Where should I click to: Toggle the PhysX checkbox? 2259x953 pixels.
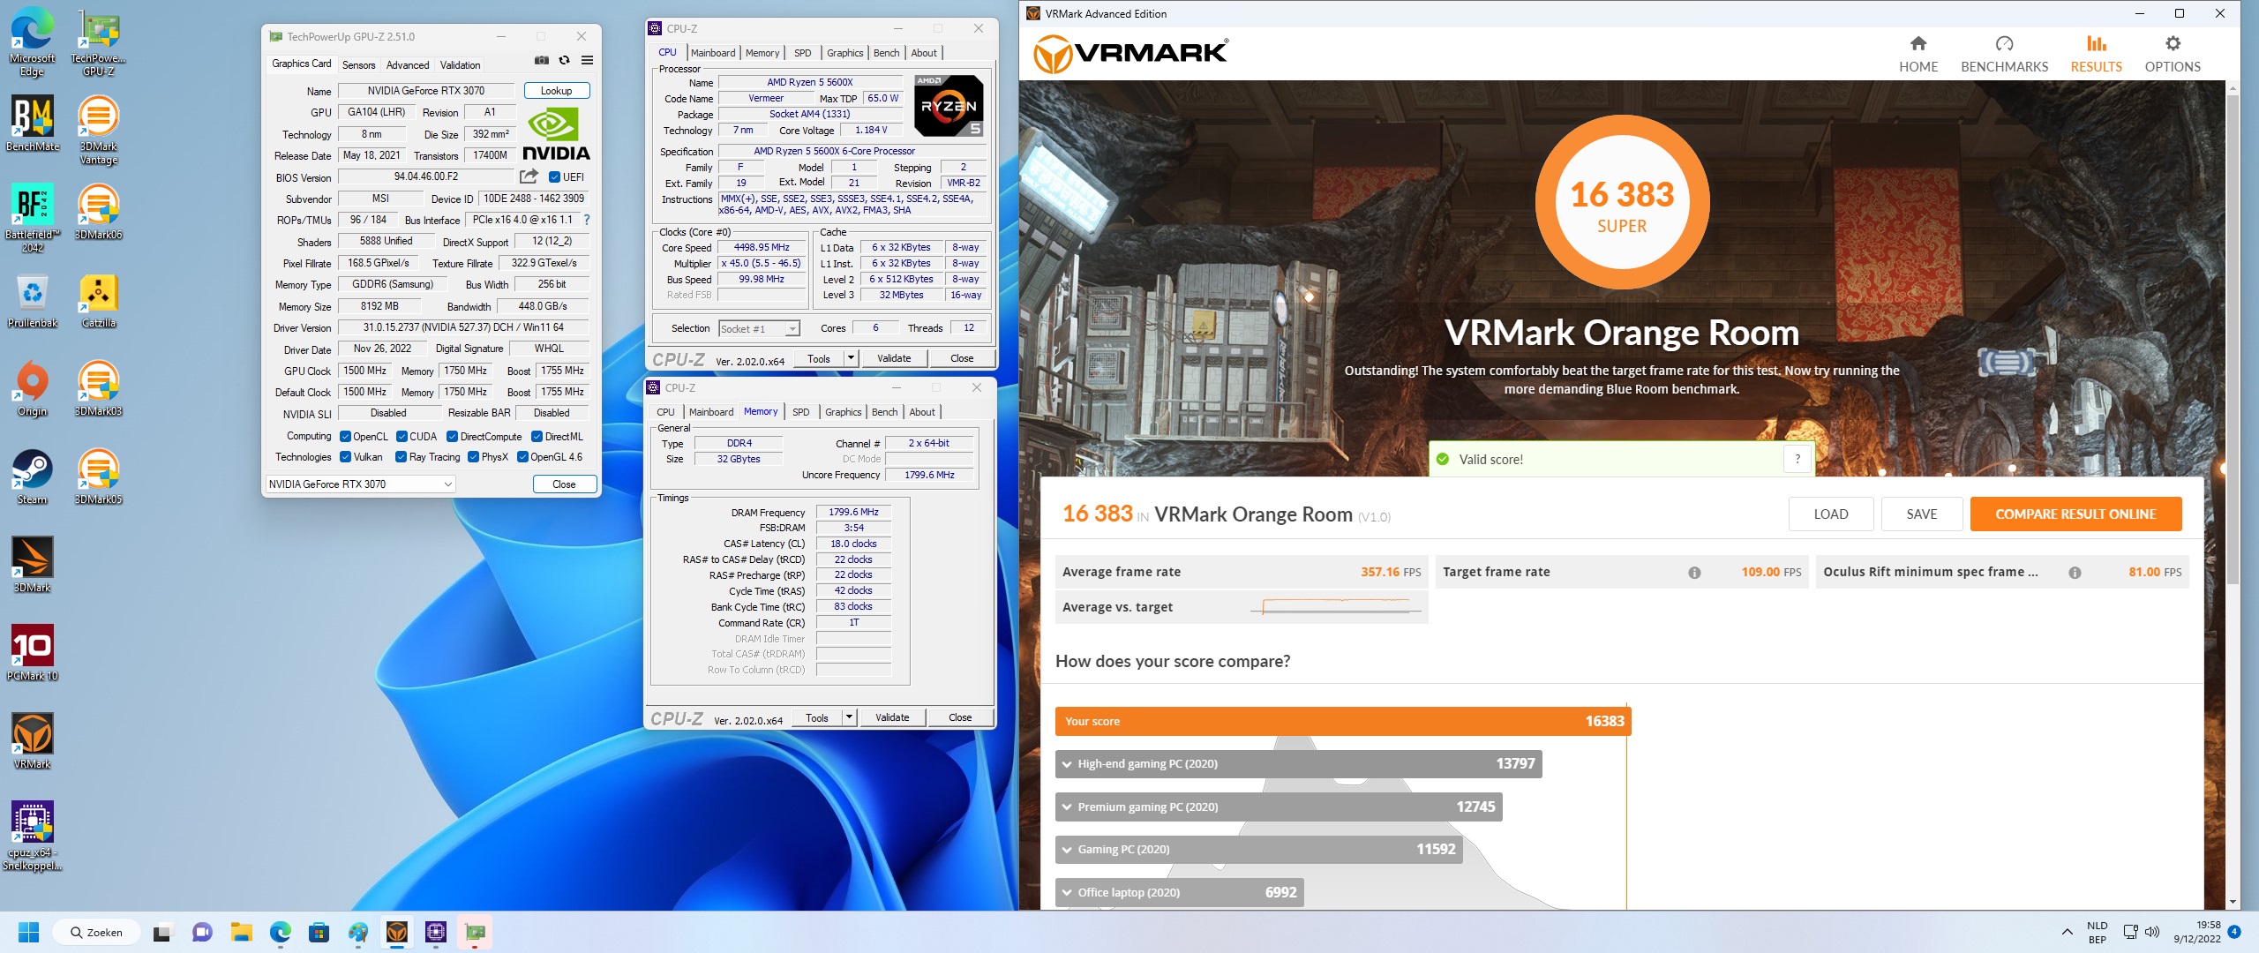pos(474,457)
